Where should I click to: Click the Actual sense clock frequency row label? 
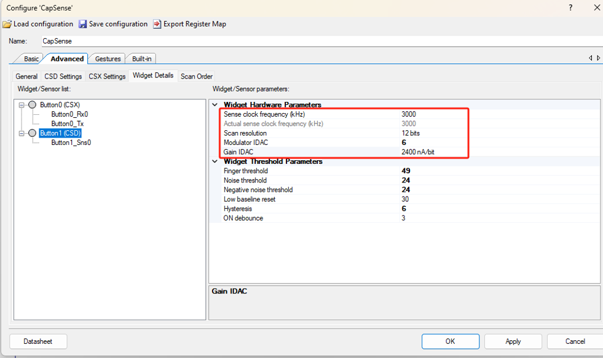[x=274, y=123]
